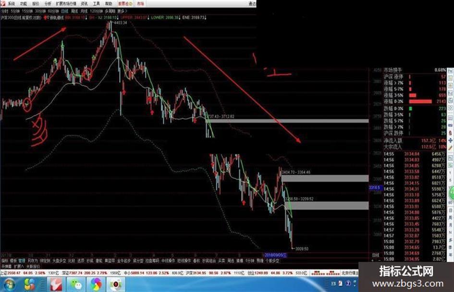Select the 中线操作 indicator tab
This screenshot has width=454, height=292.
click(x=168, y=261)
